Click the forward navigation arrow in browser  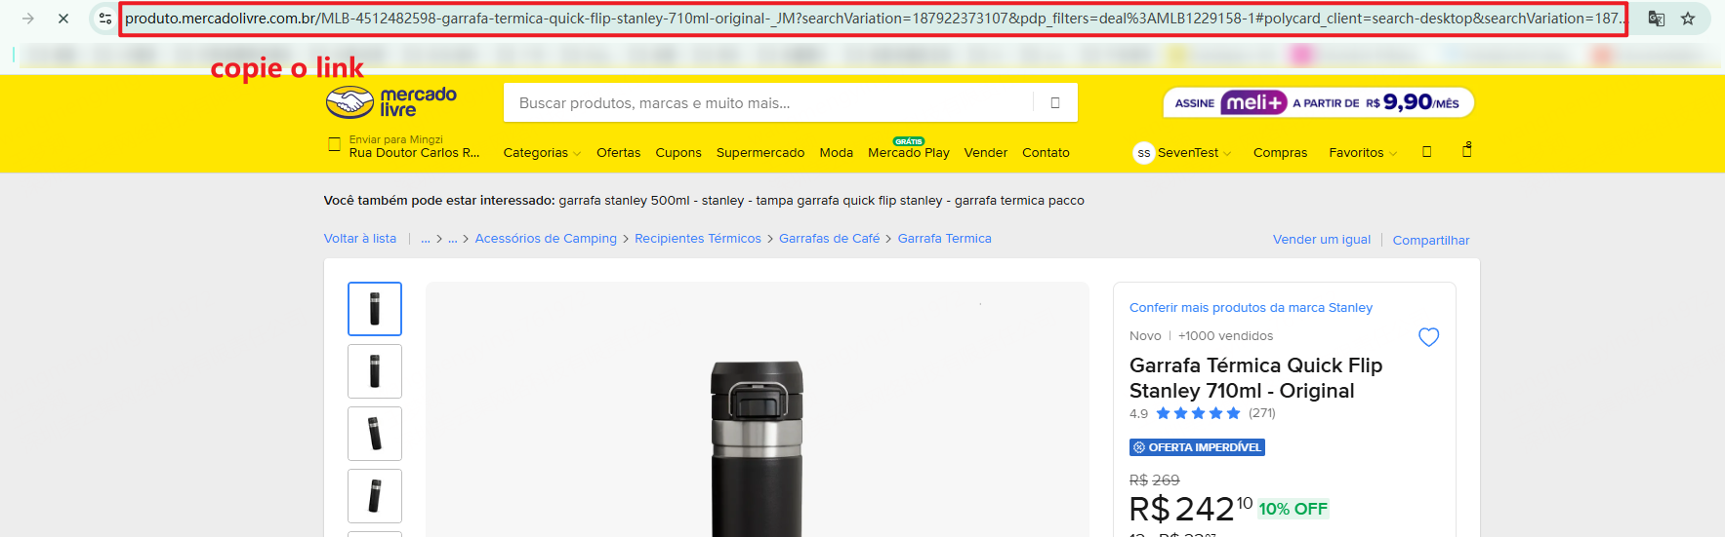click(x=28, y=19)
